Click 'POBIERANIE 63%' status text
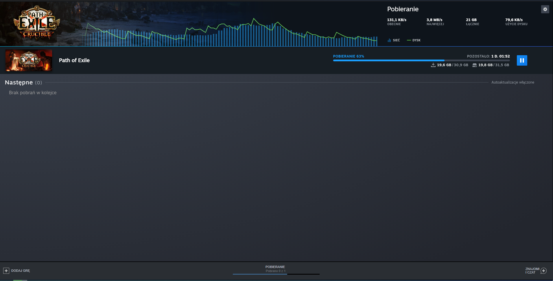553x281 pixels. click(x=349, y=56)
